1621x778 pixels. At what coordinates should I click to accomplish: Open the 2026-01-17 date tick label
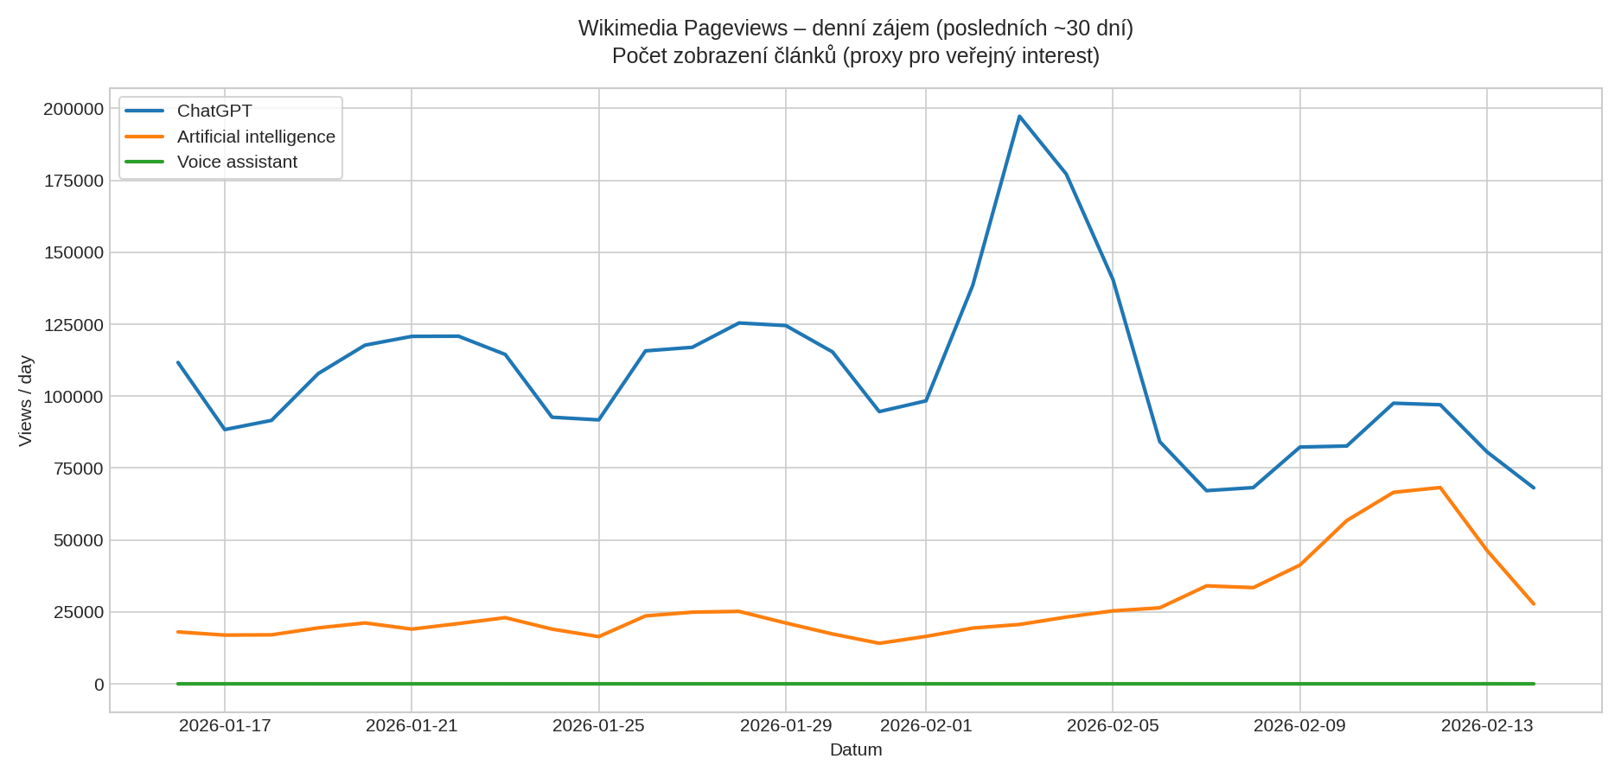pos(225,726)
